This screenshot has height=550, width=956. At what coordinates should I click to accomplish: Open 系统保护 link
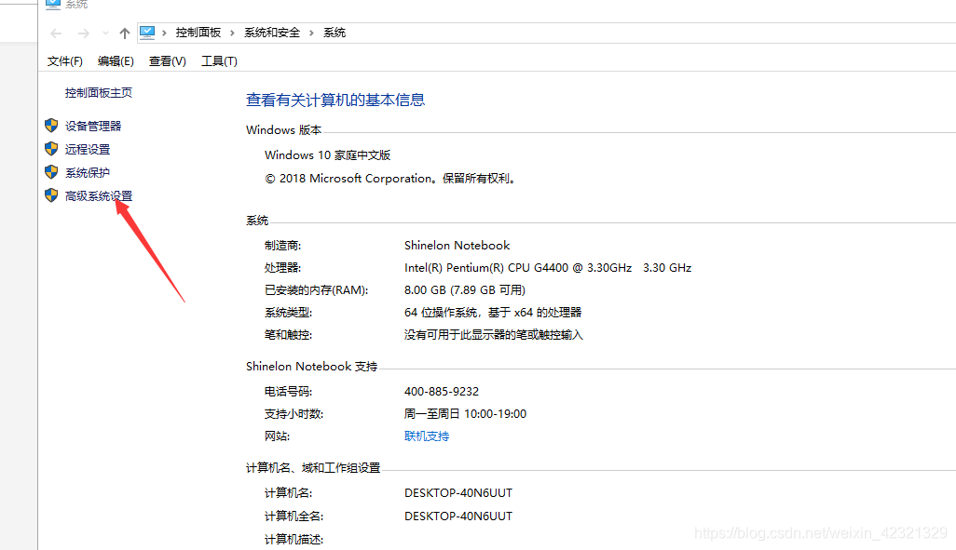[x=88, y=172]
